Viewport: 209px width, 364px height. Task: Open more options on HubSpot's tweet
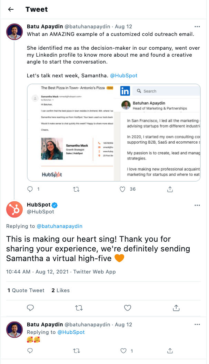(x=197, y=205)
